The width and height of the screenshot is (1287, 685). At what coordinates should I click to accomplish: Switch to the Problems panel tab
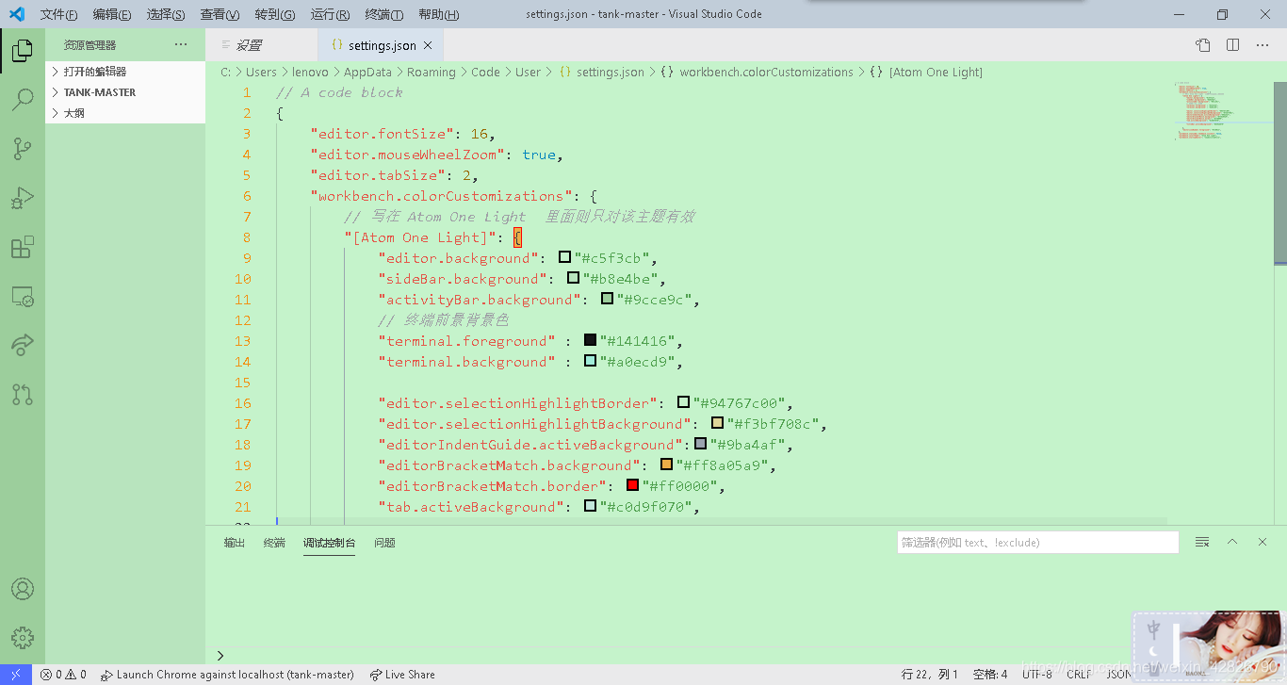point(384,543)
